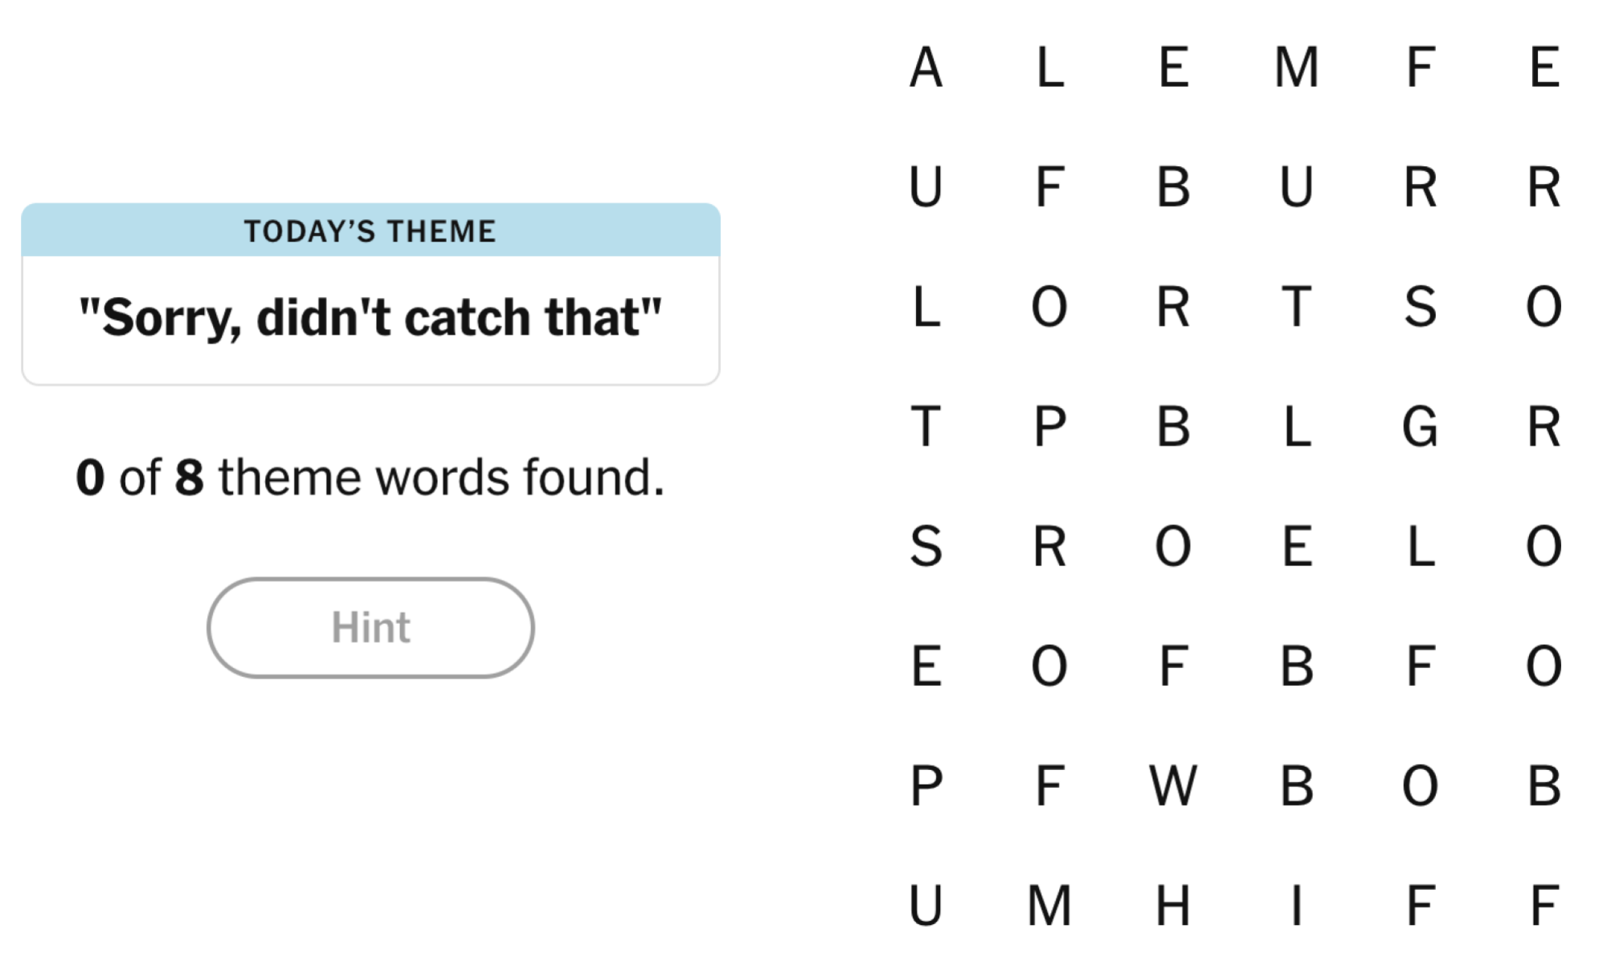Click the Hint button
The width and height of the screenshot is (1607, 974).
[x=370, y=627]
